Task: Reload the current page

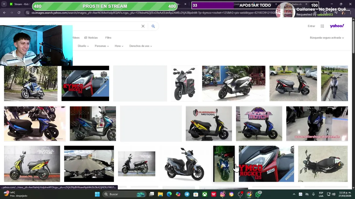Action: pos(19,12)
